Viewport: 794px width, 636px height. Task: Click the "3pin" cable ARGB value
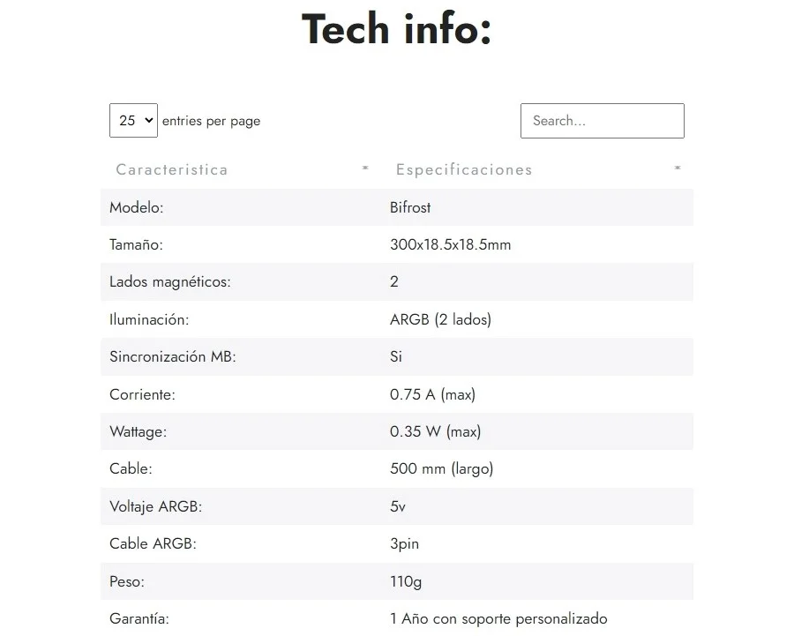coord(404,544)
